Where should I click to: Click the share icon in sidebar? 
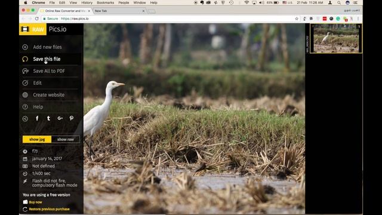click(25, 119)
